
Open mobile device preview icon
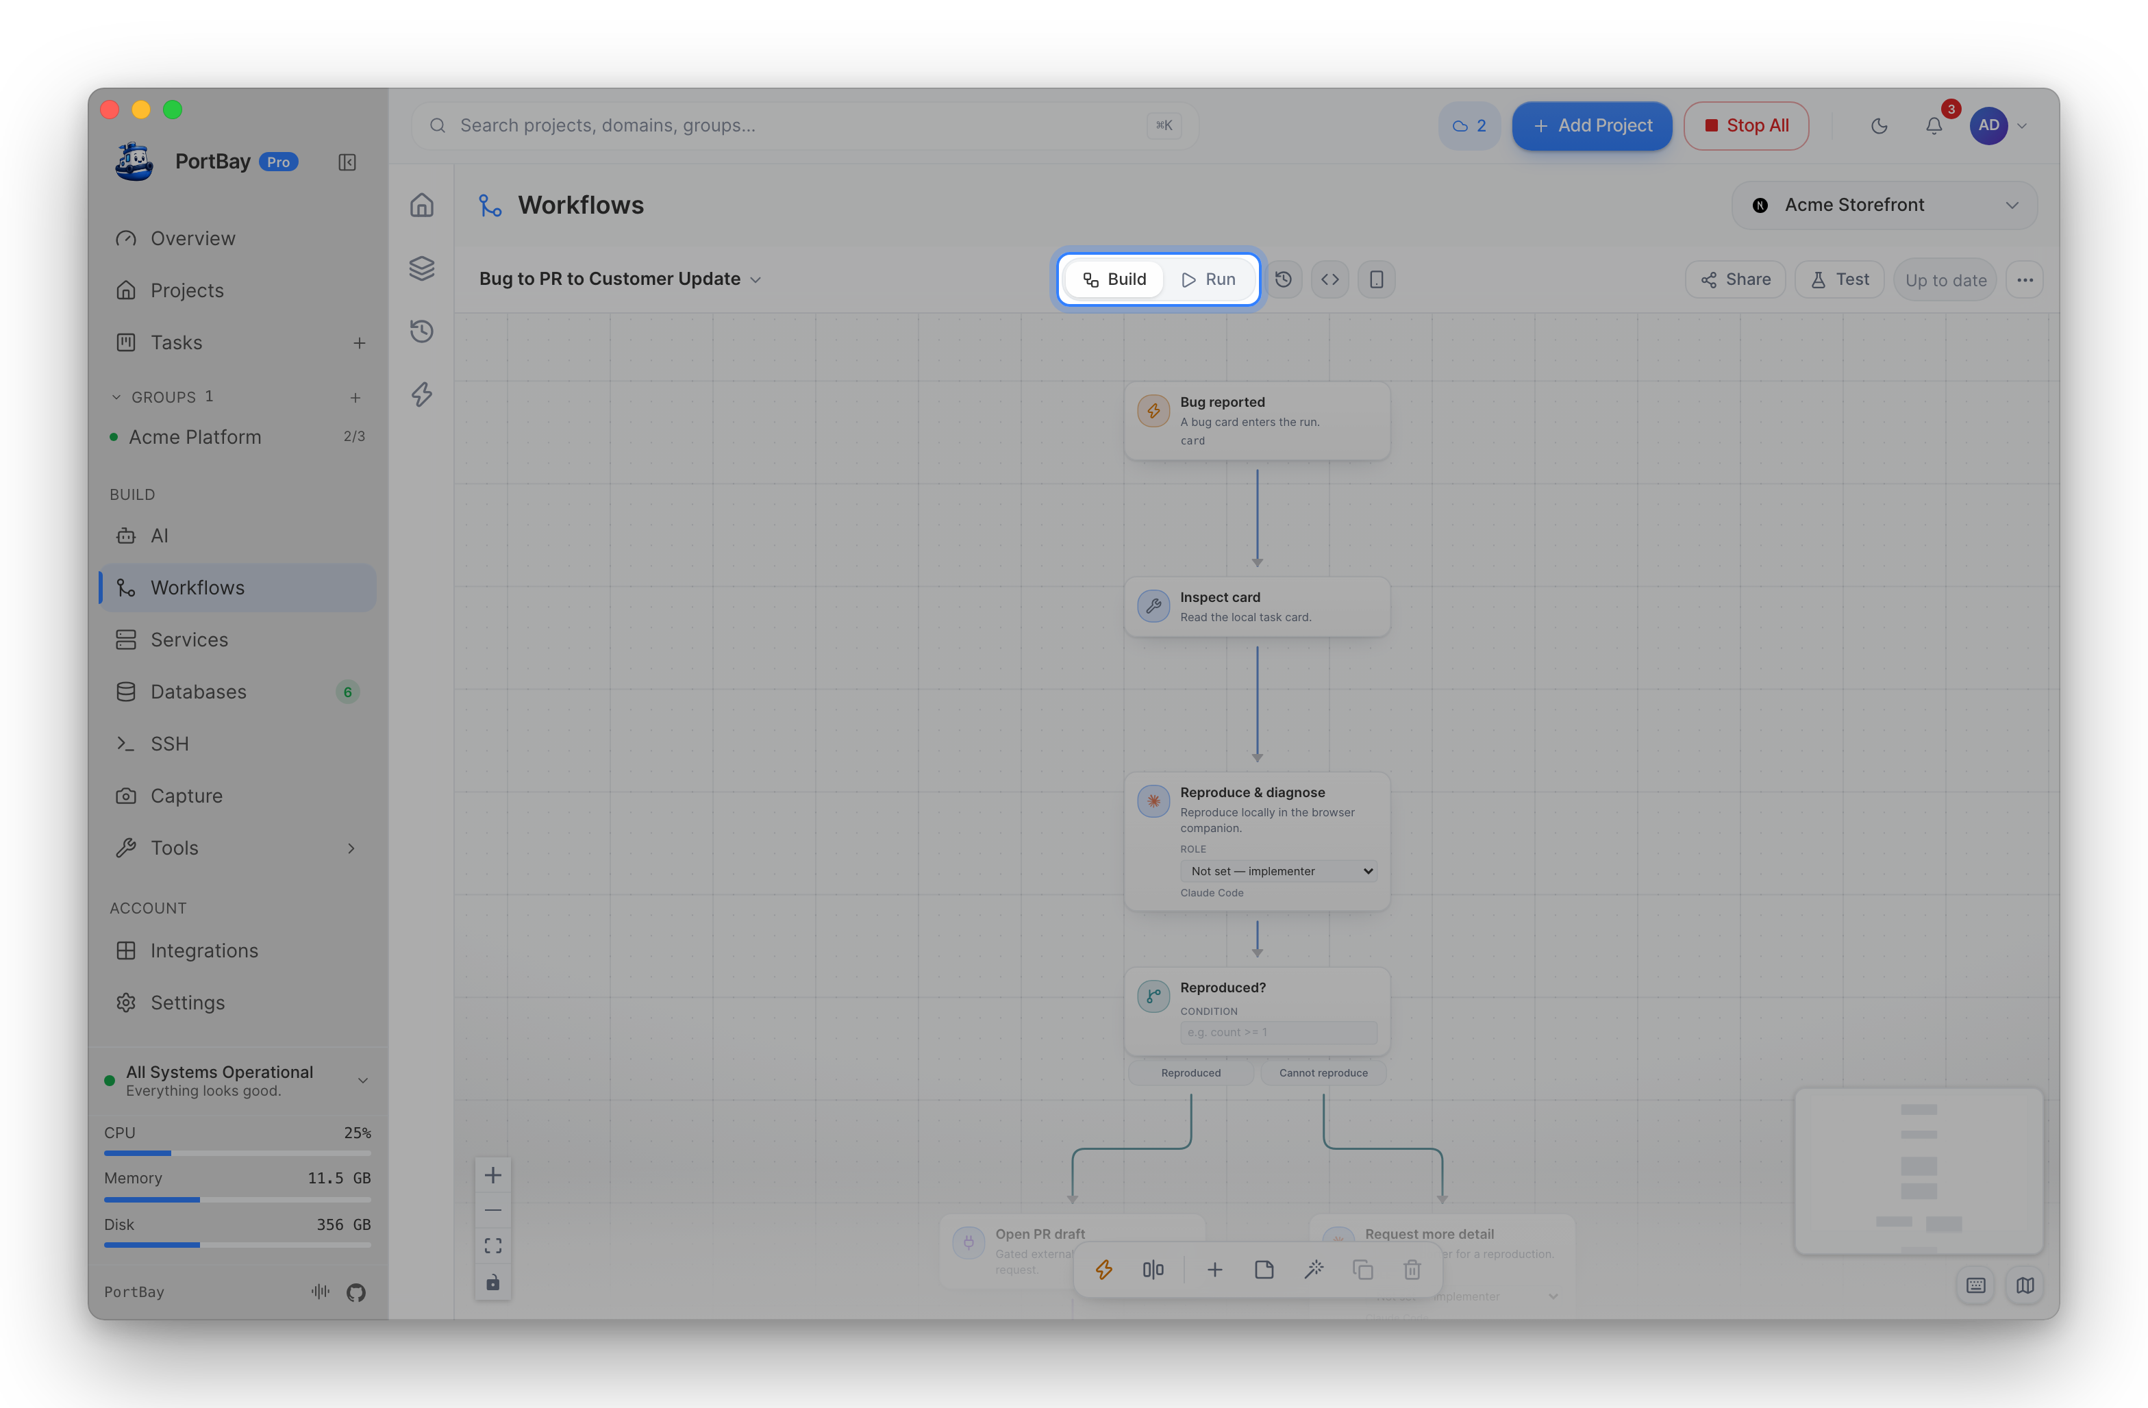pyautogui.click(x=1375, y=280)
